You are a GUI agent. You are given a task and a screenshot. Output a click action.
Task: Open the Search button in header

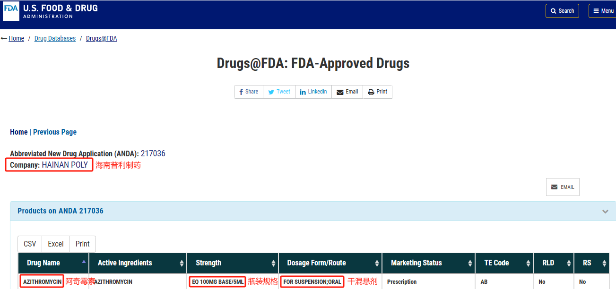(x=562, y=11)
